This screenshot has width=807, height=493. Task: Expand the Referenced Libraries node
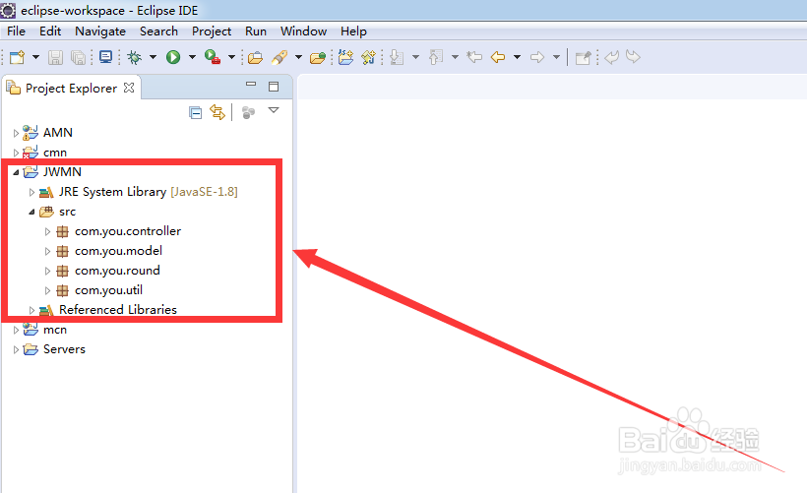(31, 310)
